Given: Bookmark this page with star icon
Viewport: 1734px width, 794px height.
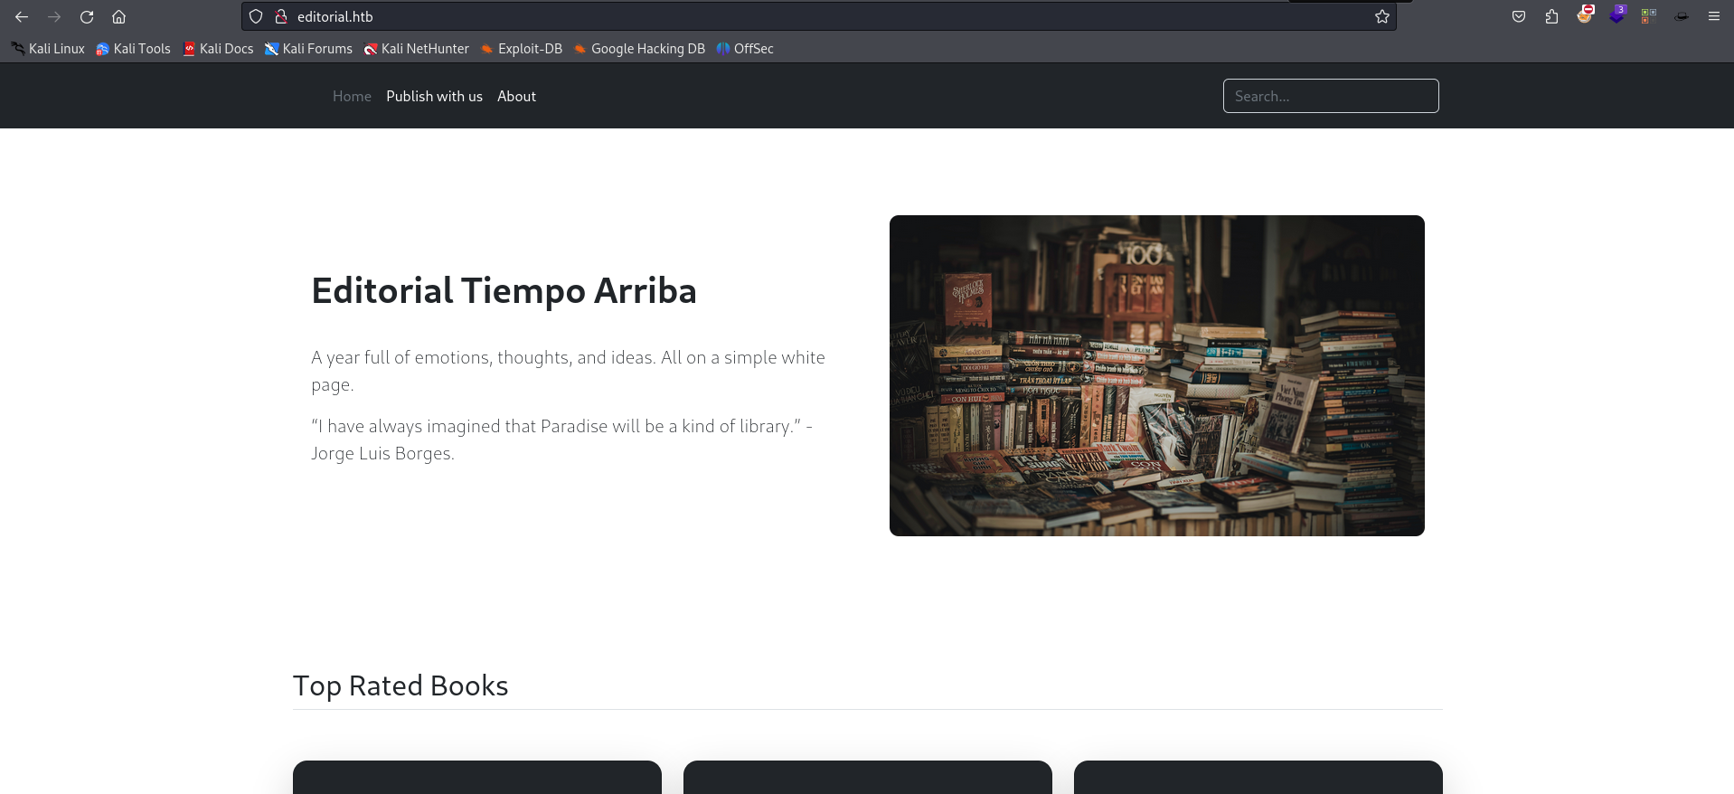Looking at the screenshot, I should (x=1381, y=16).
